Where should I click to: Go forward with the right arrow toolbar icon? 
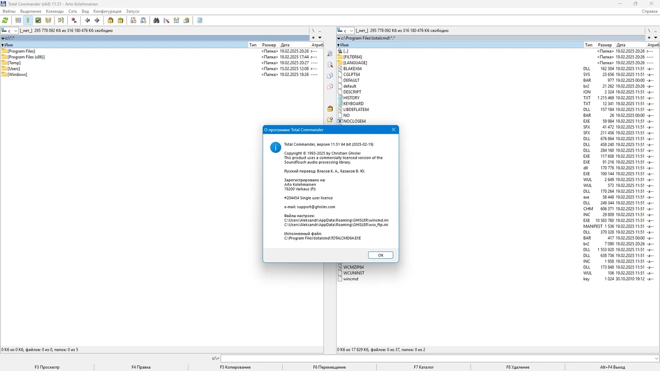[x=97, y=20]
